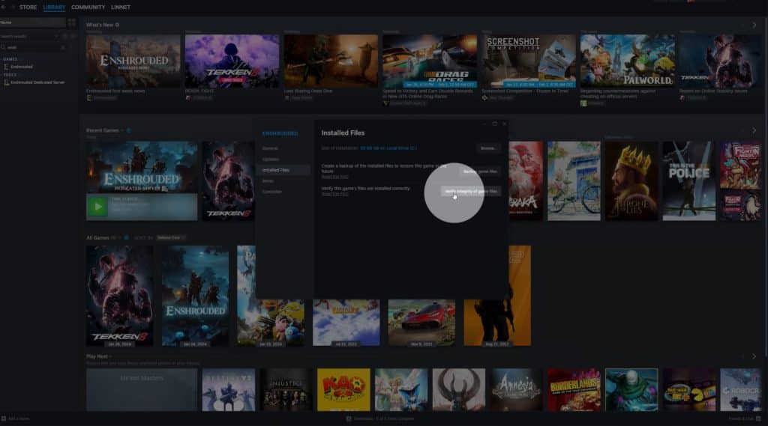Click the Browse button in Installed Files

pos(487,148)
